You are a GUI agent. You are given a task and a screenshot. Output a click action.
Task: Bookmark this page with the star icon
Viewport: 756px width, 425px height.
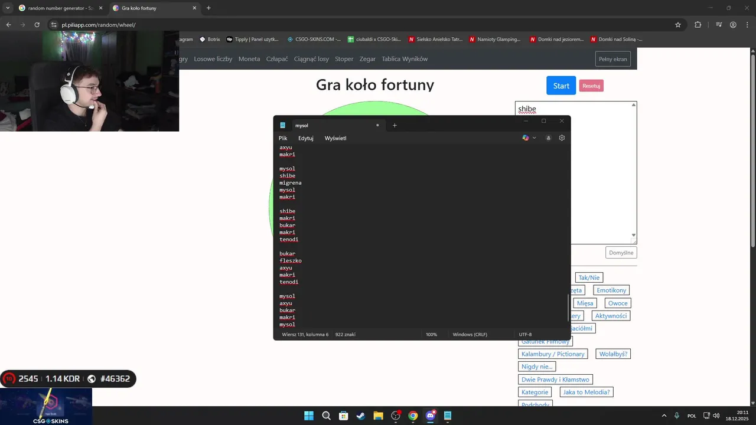coord(678,25)
